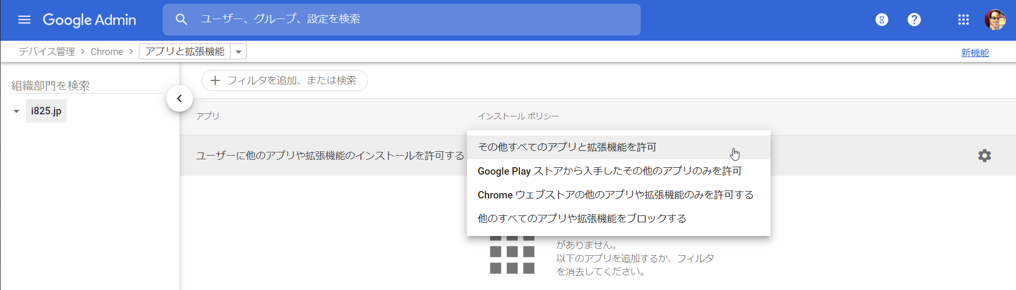
Task: Open the settings gear icon in row
Action: click(x=984, y=156)
